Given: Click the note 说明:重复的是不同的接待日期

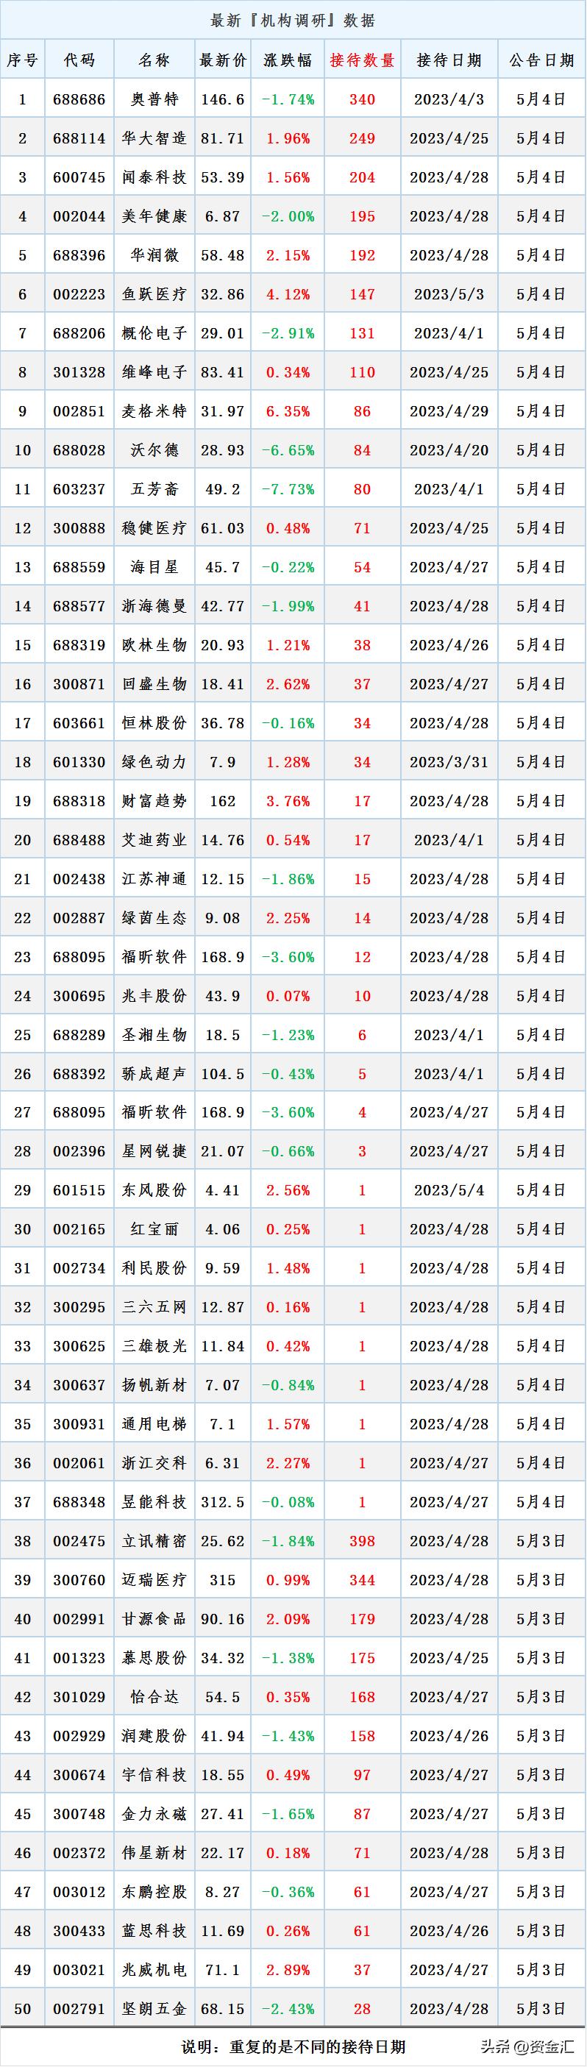Looking at the screenshot, I should point(293,2047).
